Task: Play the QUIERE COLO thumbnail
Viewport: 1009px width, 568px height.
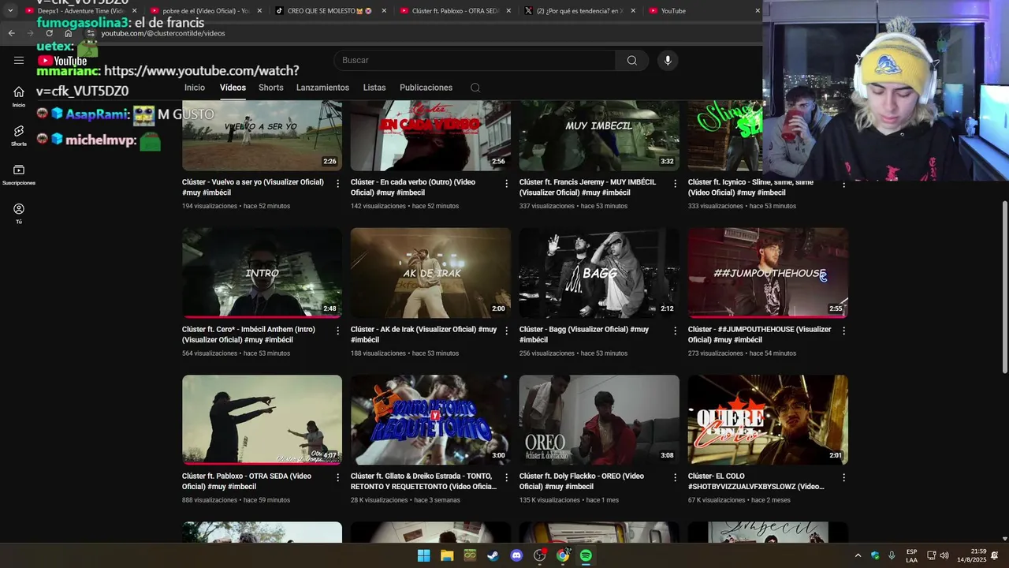Action: (x=768, y=420)
